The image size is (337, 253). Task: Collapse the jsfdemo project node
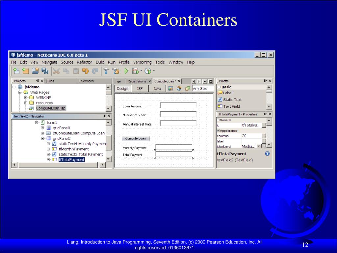pyautogui.click(x=14, y=87)
